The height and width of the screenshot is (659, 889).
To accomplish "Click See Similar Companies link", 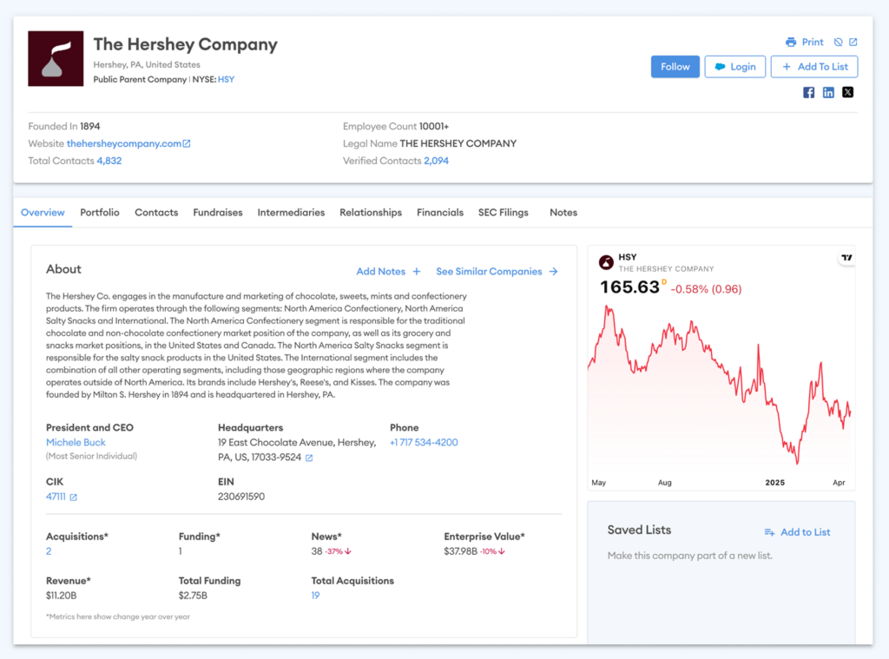I will (497, 272).
